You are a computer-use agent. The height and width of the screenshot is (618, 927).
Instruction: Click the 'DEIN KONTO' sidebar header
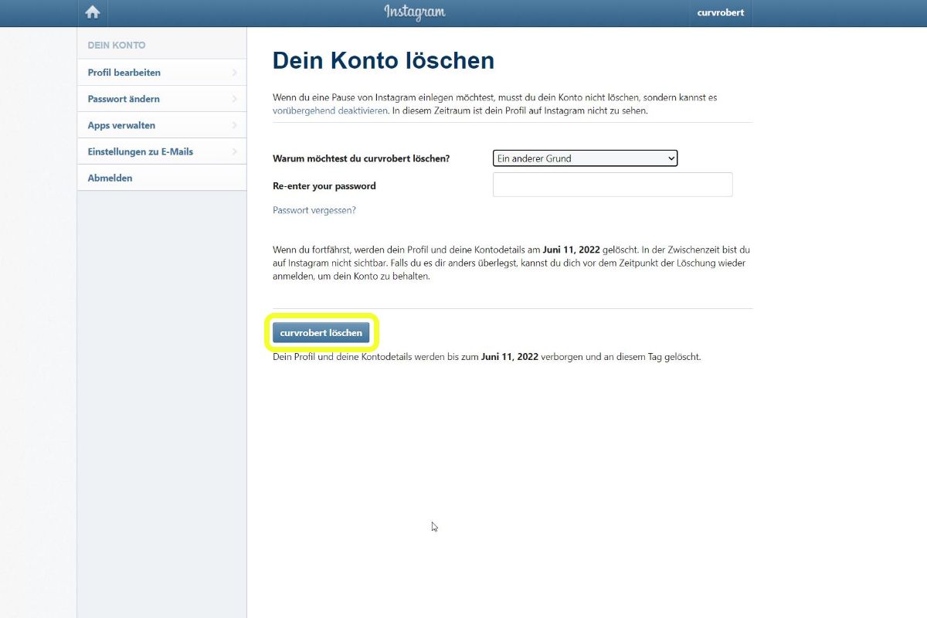(x=117, y=46)
